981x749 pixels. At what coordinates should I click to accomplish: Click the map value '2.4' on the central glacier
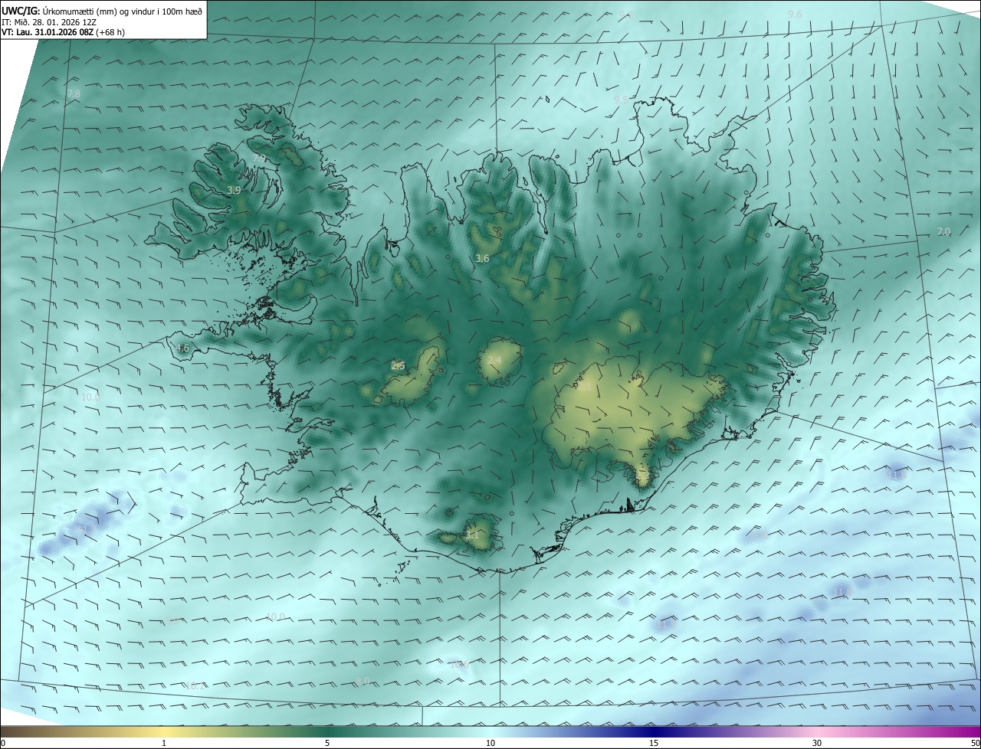tap(494, 361)
